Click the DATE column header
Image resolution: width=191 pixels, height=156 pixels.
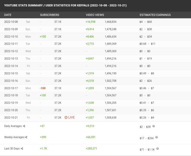click(x=8, y=15)
